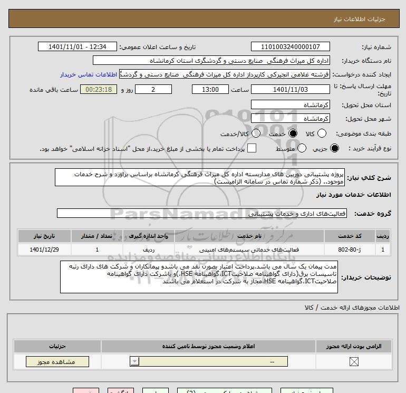Click the service group field فعالیت‌های اداری

click(x=202, y=213)
